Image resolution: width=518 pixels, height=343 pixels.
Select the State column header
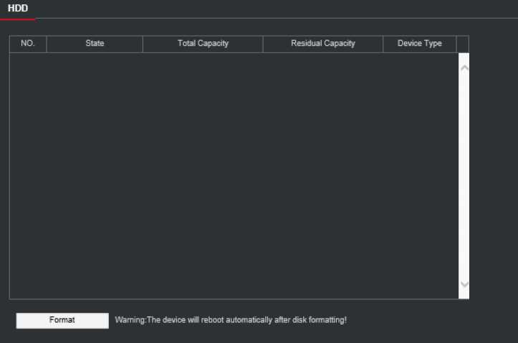click(95, 44)
